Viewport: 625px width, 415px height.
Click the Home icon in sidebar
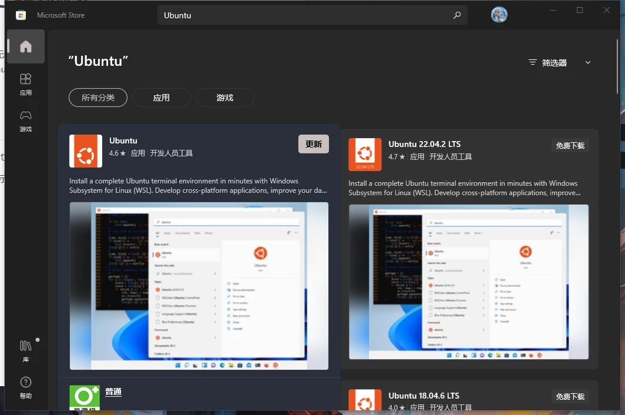click(25, 47)
